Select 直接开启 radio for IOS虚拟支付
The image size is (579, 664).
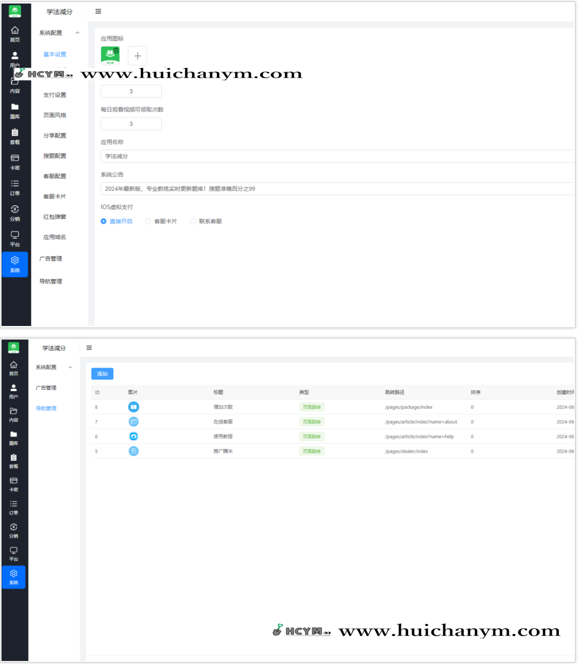pos(104,221)
